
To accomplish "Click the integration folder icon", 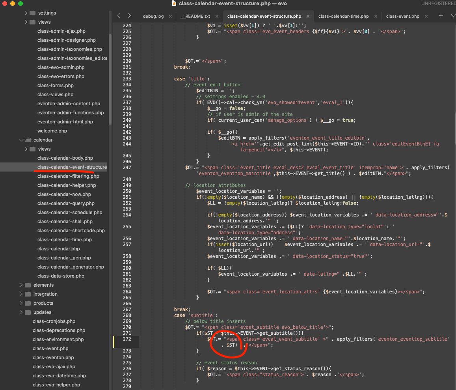I will tap(28, 294).
